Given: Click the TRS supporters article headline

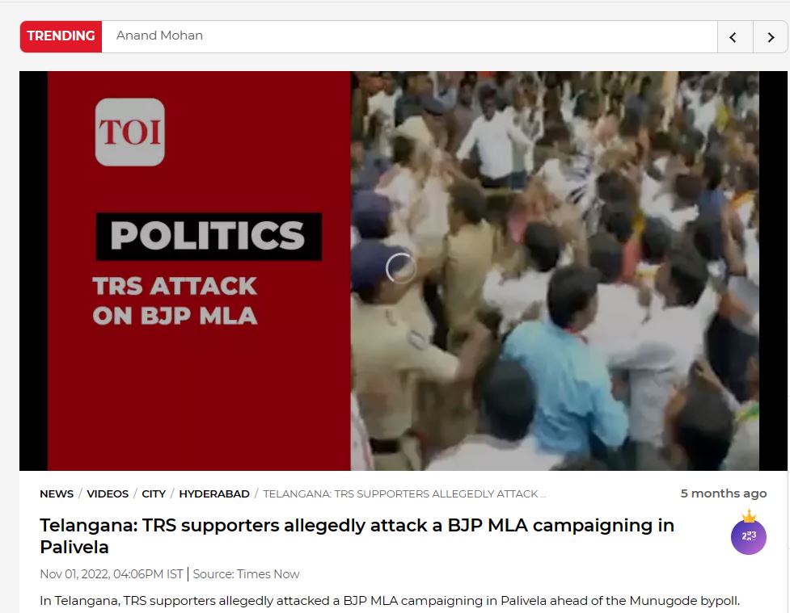Looking at the screenshot, I should point(357,536).
